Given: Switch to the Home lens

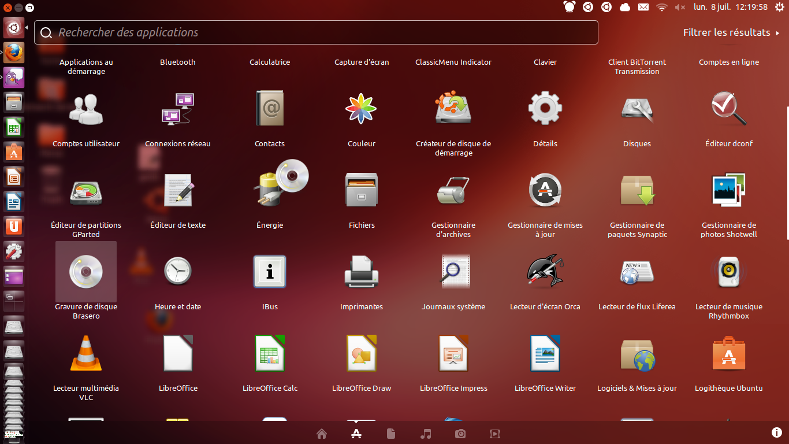Looking at the screenshot, I should [x=322, y=434].
